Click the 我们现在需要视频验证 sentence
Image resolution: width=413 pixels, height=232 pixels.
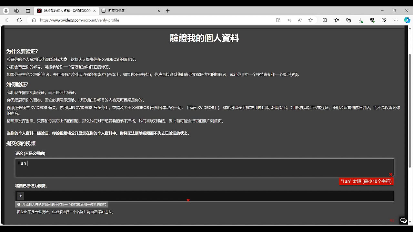(x=42, y=92)
